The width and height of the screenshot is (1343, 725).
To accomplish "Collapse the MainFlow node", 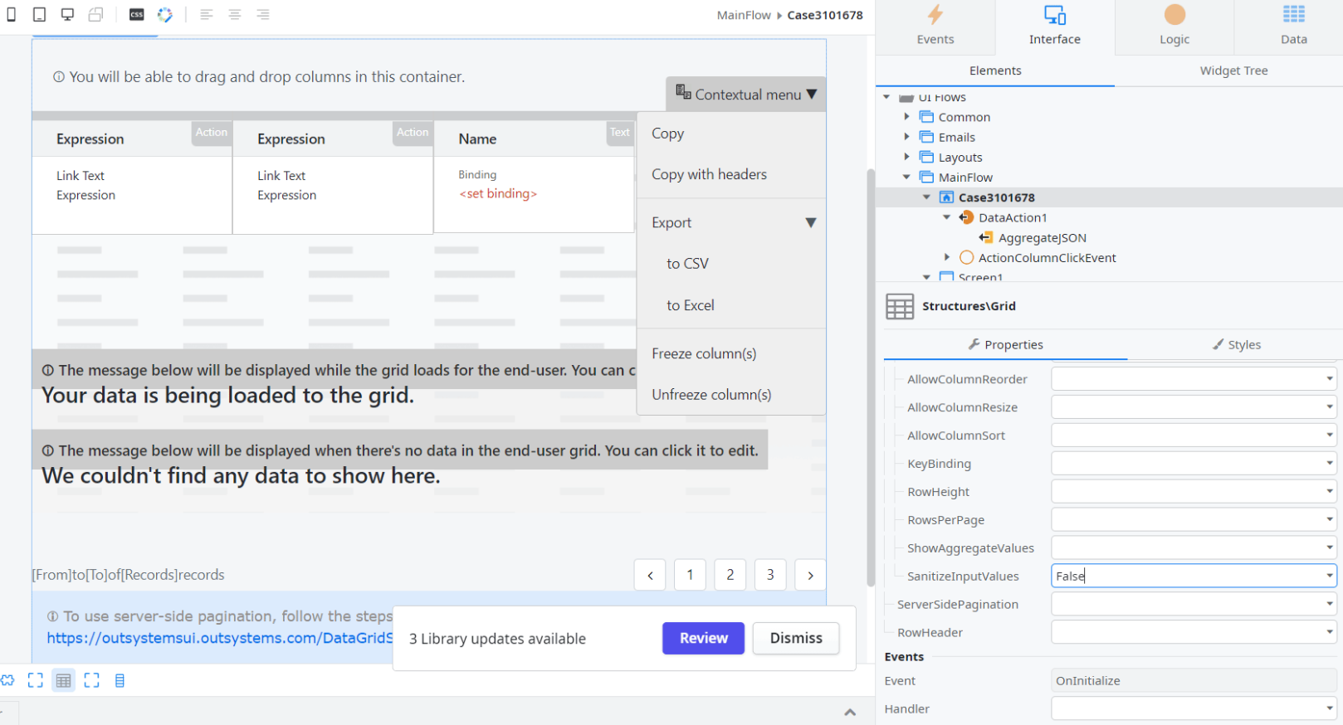I will 906,177.
